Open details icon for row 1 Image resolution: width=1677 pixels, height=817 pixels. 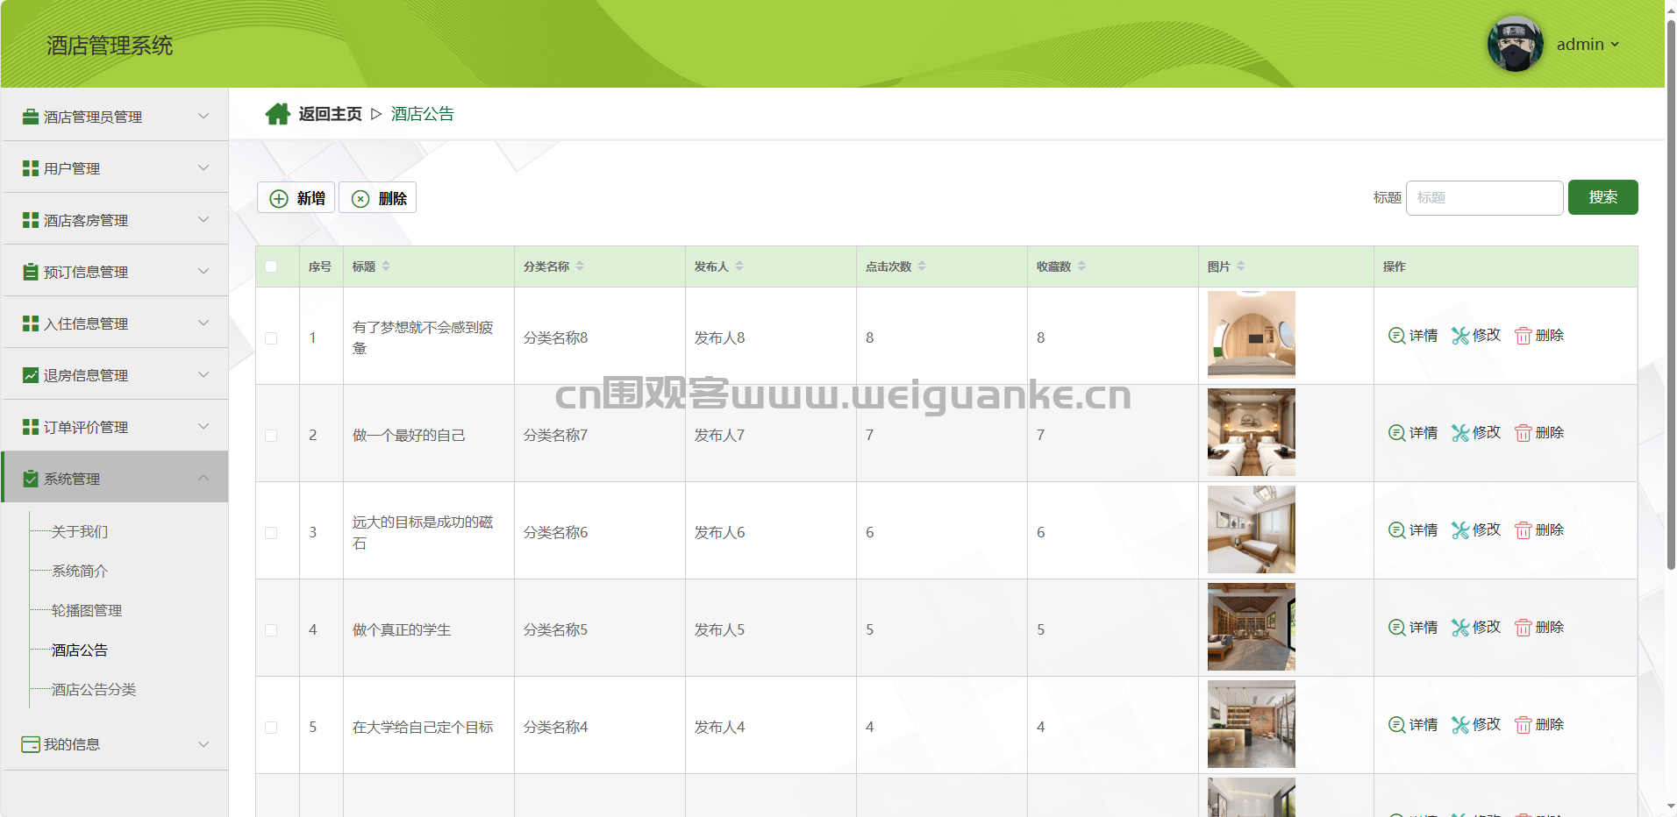(1396, 336)
